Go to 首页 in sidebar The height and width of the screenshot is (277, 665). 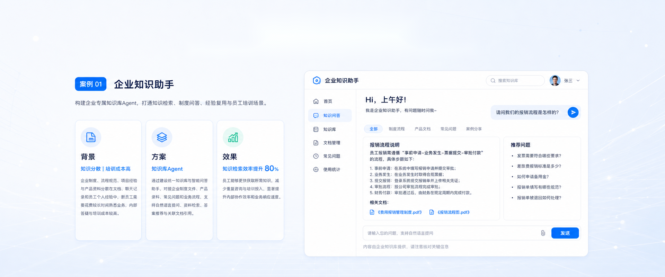click(x=330, y=101)
